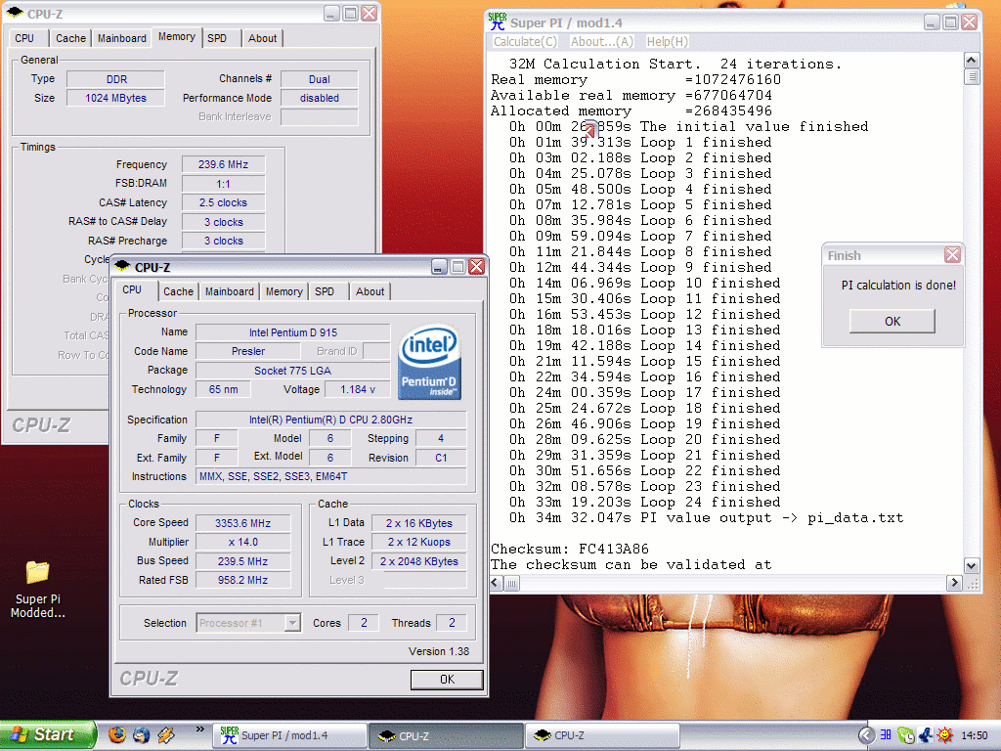Image resolution: width=1001 pixels, height=751 pixels.
Task: Click the Multiplier value x 14.0
Action: pos(242,542)
